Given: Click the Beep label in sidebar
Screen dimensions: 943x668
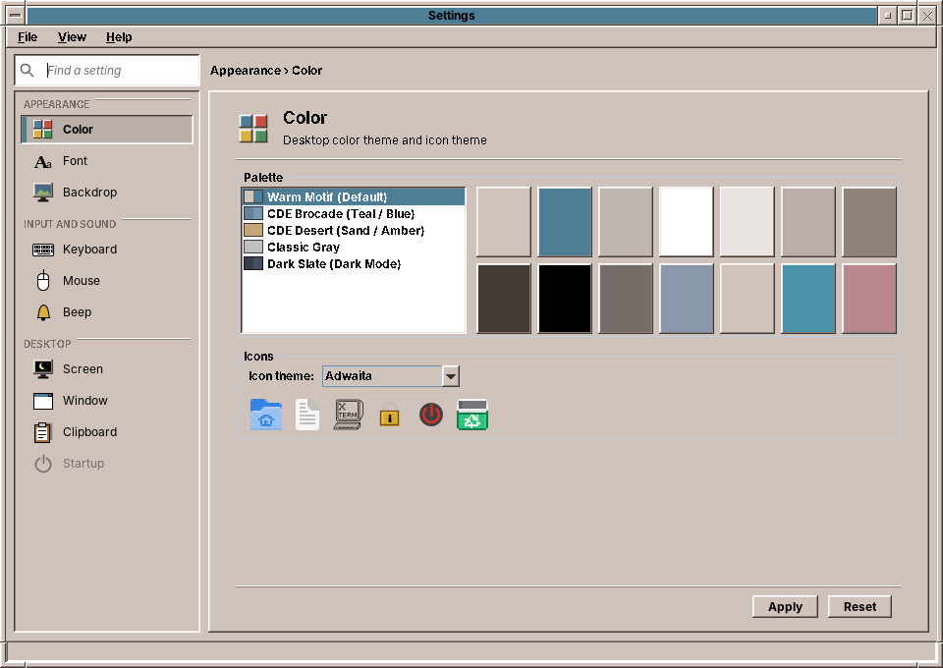Looking at the screenshot, I should (x=77, y=312).
